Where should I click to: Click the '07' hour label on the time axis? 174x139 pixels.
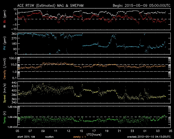point(30,131)
